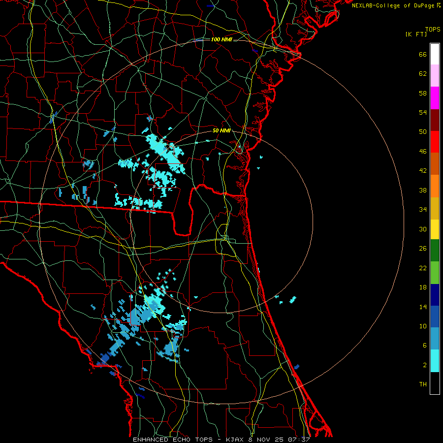Click the "TOPS" legend heading
The height and width of the screenshot is (443, 443).
tap(433, 30)
